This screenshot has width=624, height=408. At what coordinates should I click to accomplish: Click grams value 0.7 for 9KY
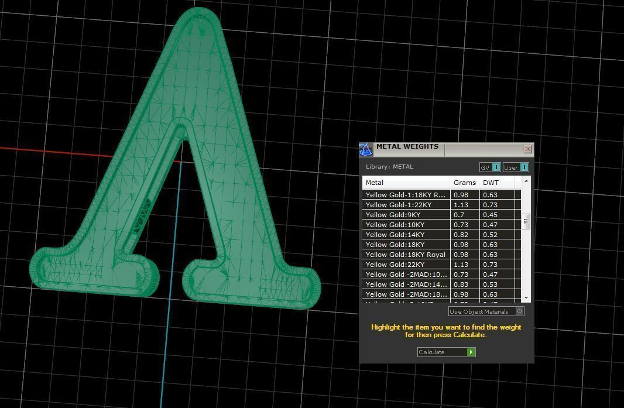(459, 215)
